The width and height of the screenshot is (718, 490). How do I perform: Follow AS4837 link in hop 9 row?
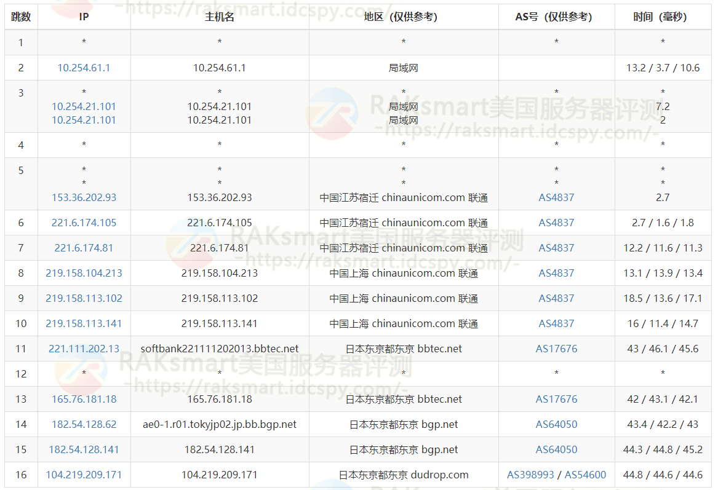[556, 298]
